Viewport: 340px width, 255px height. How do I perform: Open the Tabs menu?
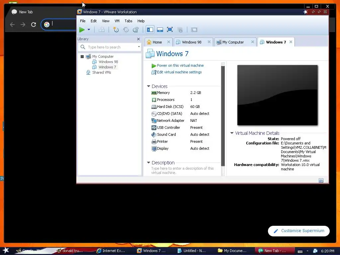[128, 21]
